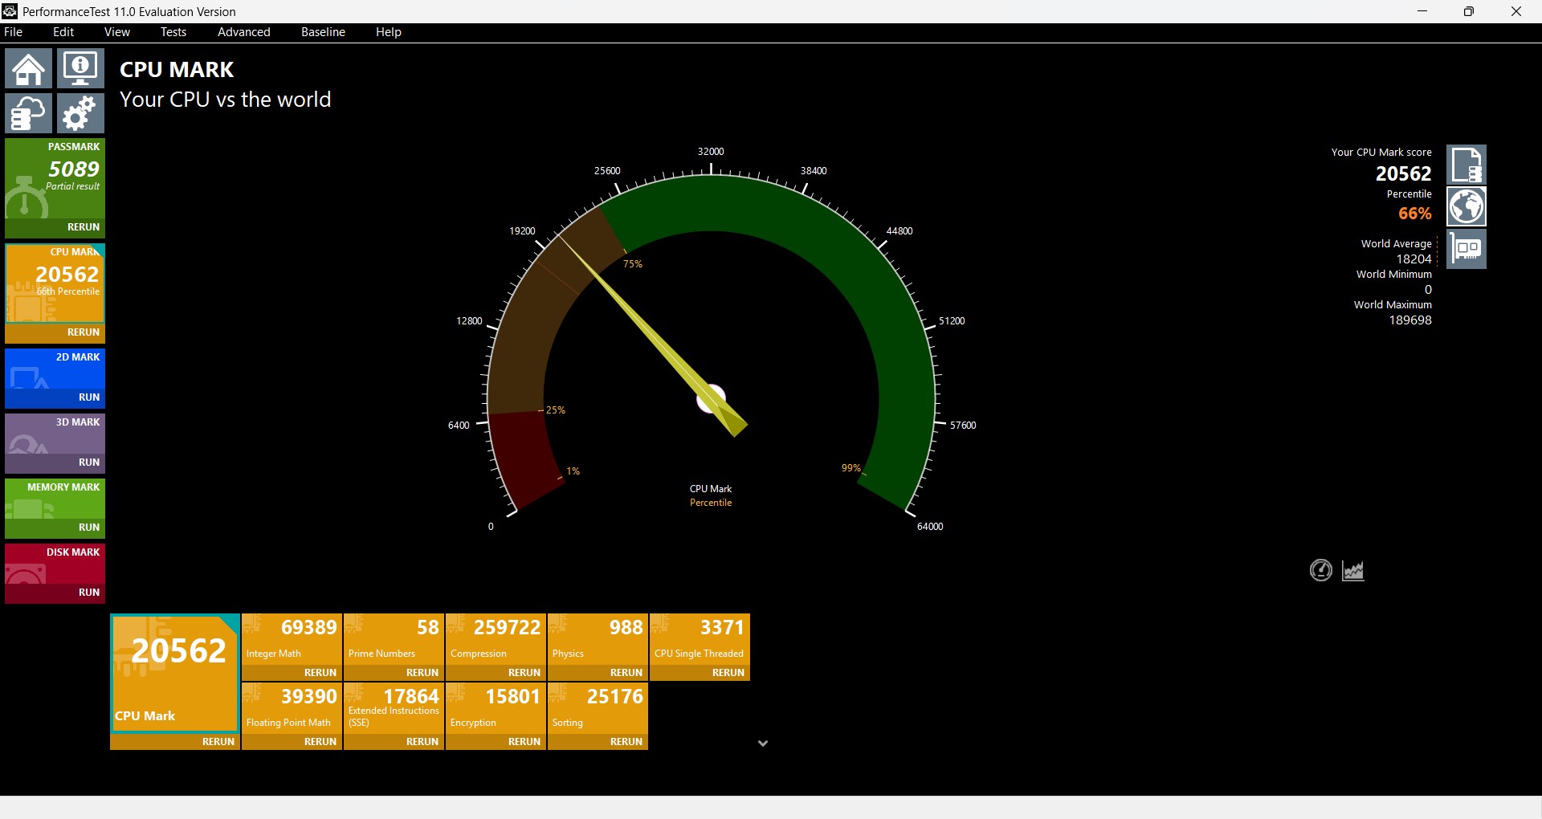The image size is (1542, 819).
Task: Switch to the distribution graph view icon
Action: coord(1353,571)
